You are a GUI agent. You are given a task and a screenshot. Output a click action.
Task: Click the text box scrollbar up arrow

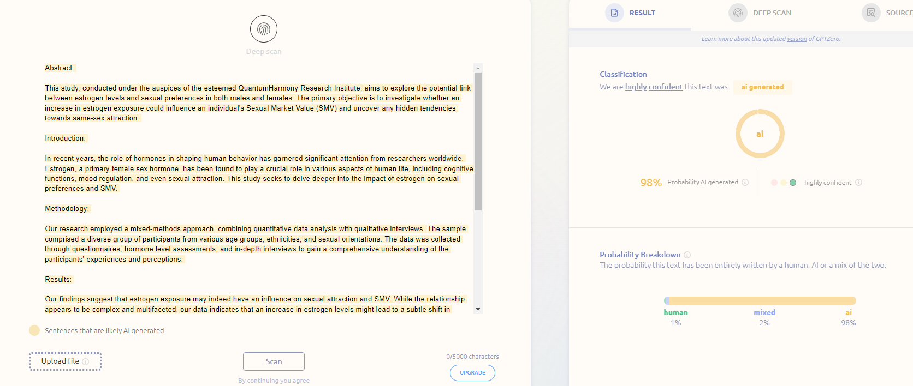[x=478, y=68]
